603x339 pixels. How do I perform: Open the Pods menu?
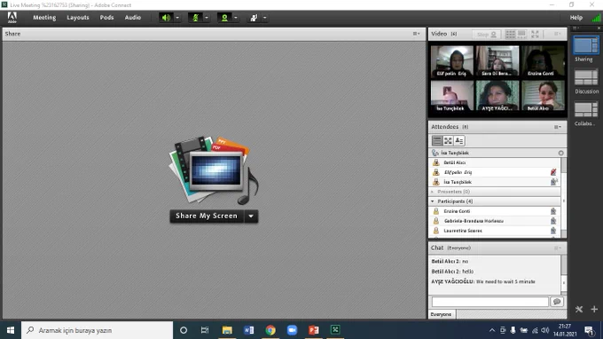click(106, 18)
